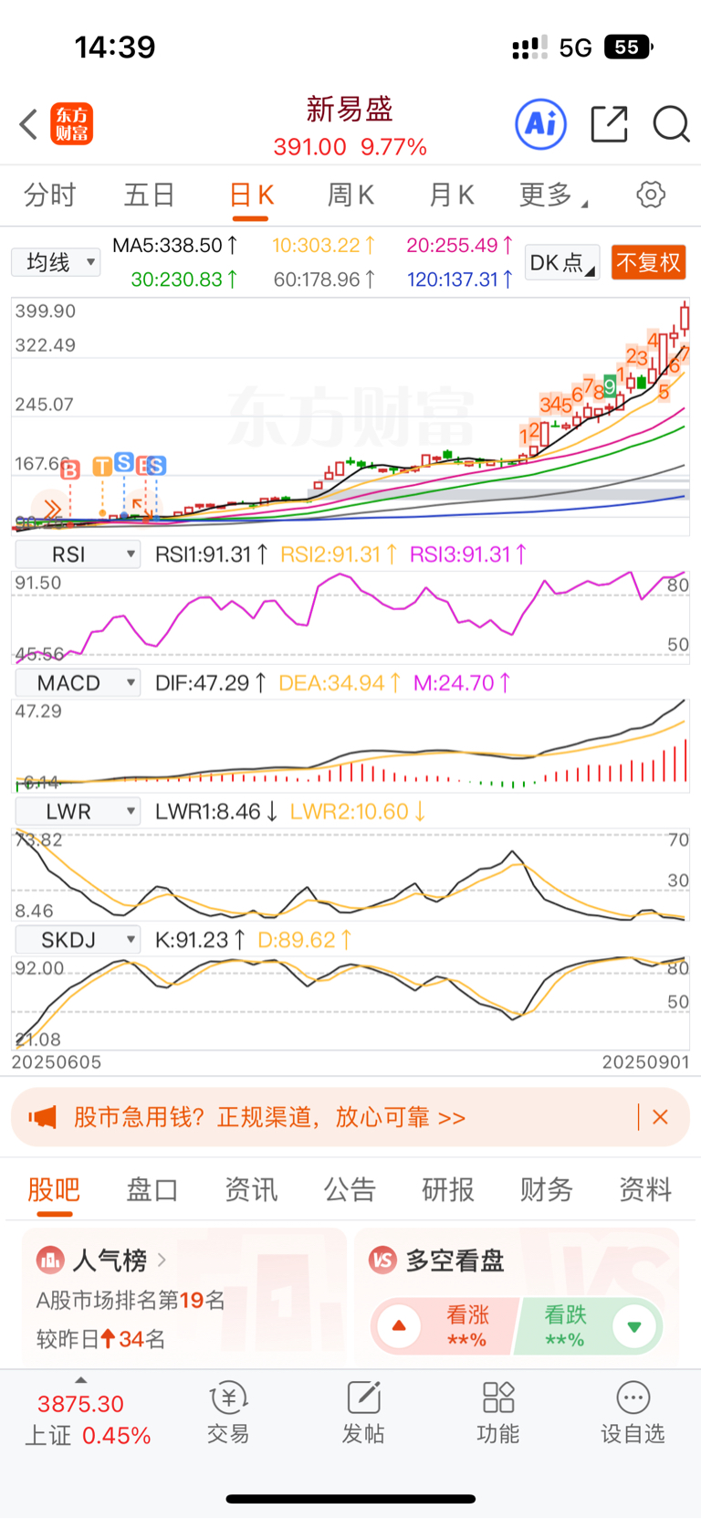Tap the 多空看盘 VS icon
The width and height of the screenshot is (701, 1519).
tap(382, 1261)
